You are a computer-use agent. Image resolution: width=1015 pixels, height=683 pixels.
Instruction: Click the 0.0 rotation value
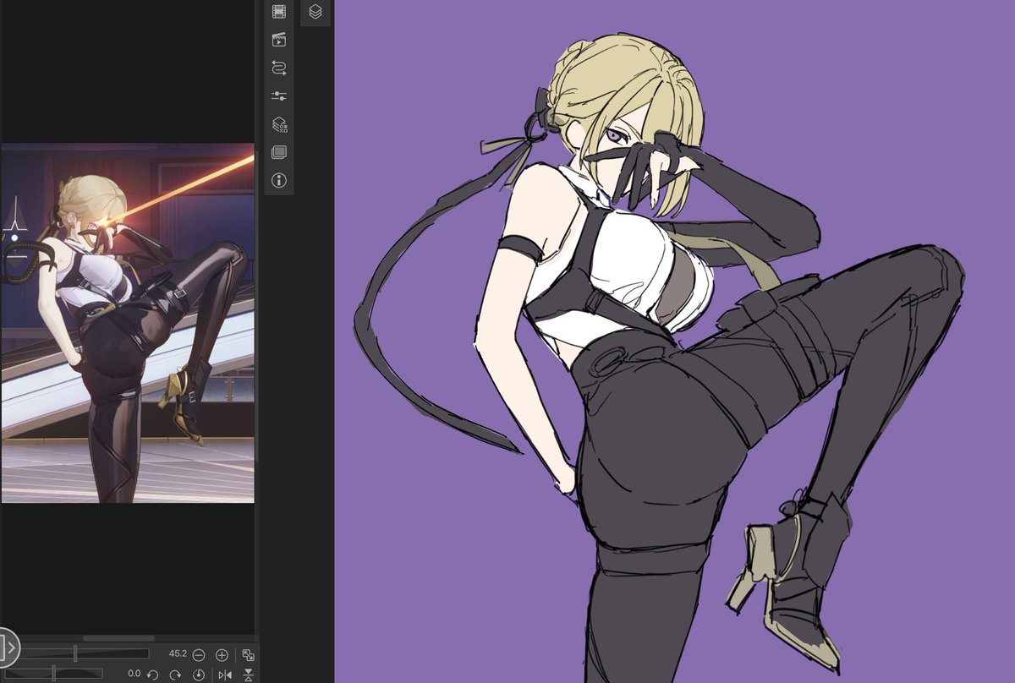134,674
